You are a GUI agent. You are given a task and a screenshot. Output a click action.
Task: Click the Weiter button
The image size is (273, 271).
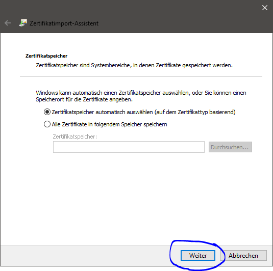198,255
